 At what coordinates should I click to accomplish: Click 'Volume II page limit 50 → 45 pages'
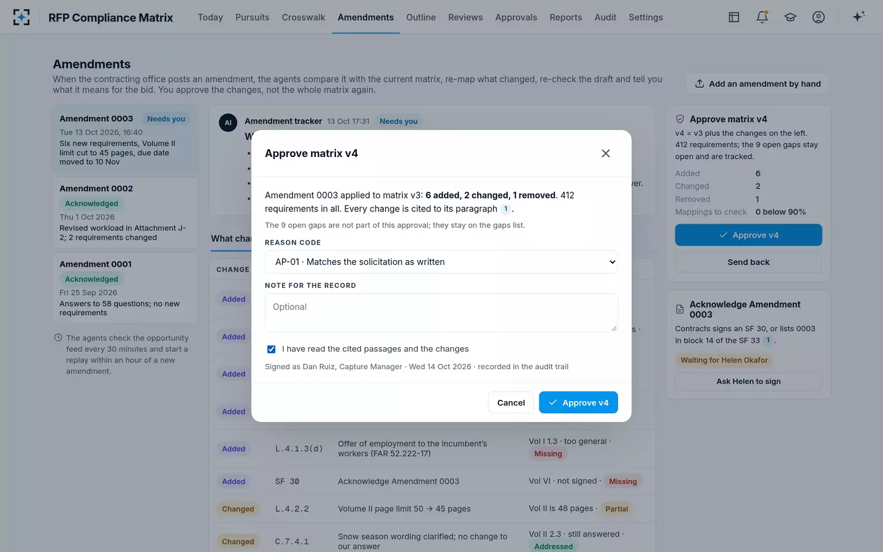coord(404,509)
